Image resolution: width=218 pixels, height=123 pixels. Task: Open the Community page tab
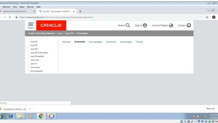[x=111, y=42]
